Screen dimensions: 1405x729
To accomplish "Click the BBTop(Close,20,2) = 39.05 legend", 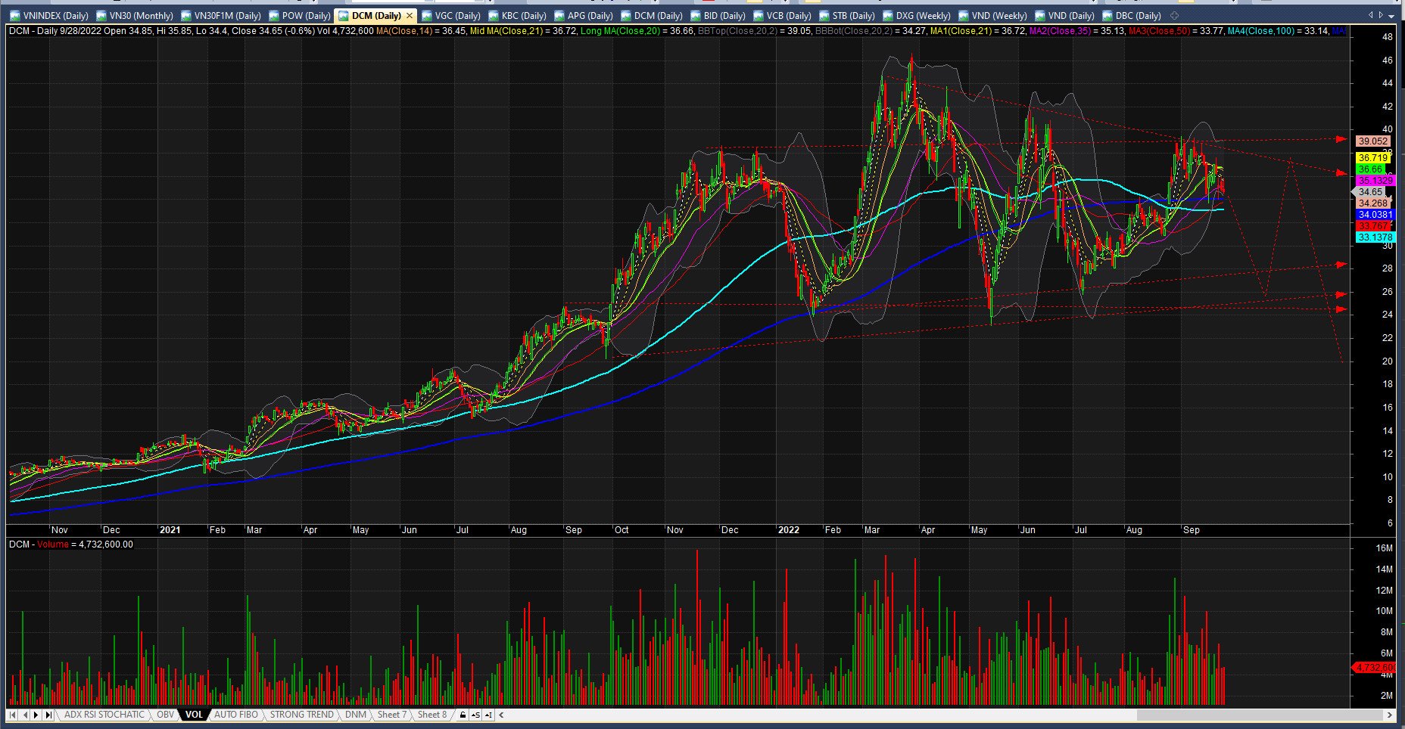I will [x=755, y=31].
